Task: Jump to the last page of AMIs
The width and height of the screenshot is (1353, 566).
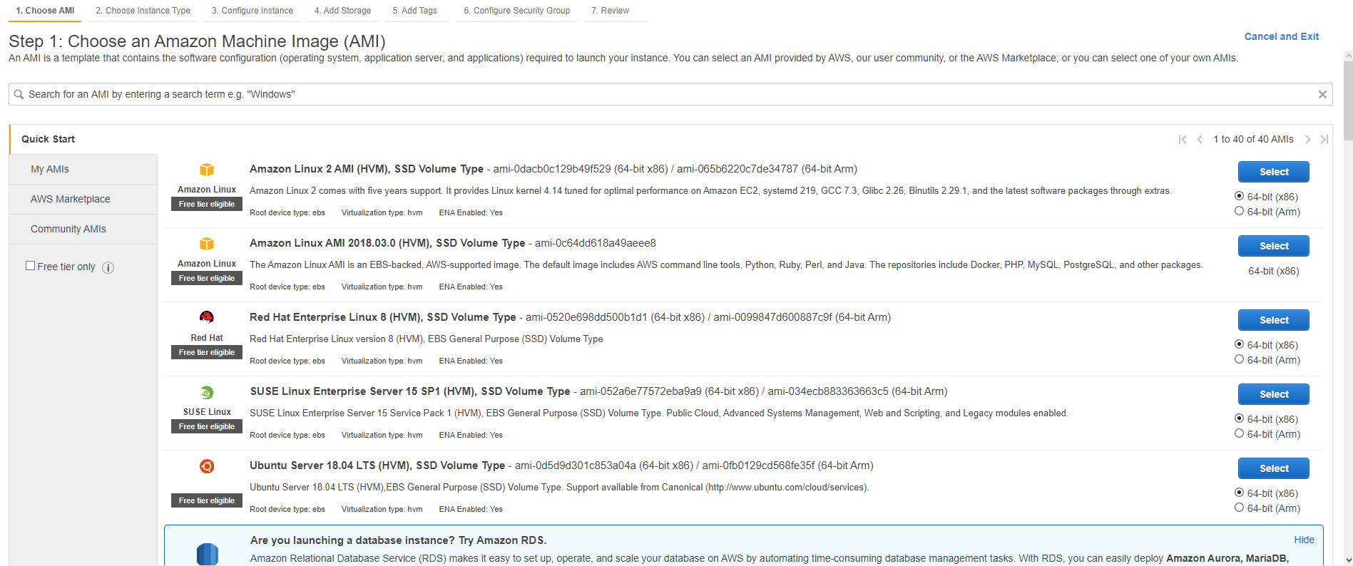Action: [1324, 140]
